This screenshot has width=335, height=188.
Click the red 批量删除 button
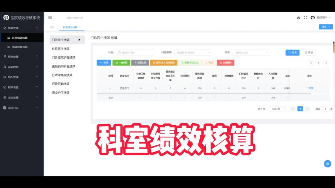226,63
